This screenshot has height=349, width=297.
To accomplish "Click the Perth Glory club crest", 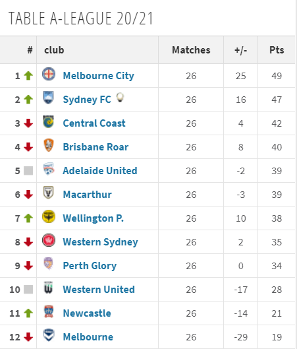I will (49, 264).
